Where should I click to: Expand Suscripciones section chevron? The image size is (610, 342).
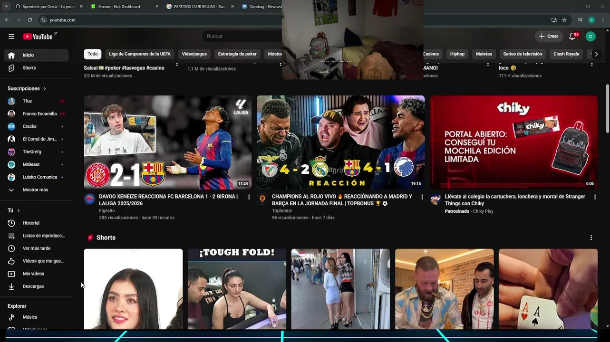pos(45,88)
